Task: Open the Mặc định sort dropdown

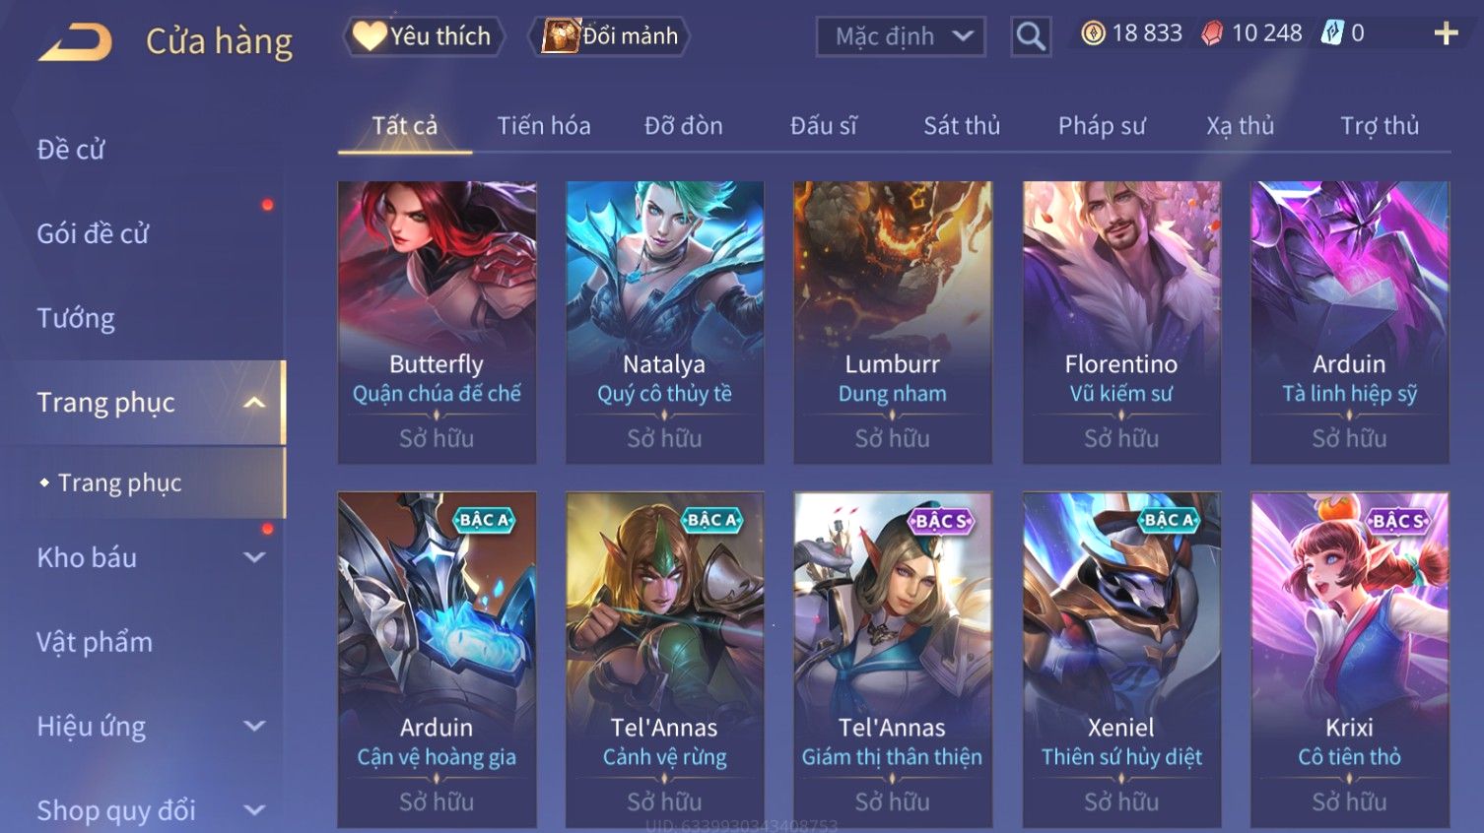Action: pos(901,36)
